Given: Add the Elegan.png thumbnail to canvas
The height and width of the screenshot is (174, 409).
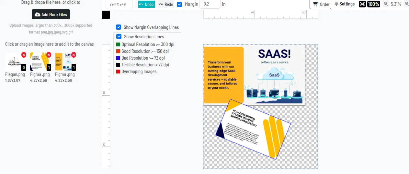Looking at the screenshot, I should coord(14,62).
